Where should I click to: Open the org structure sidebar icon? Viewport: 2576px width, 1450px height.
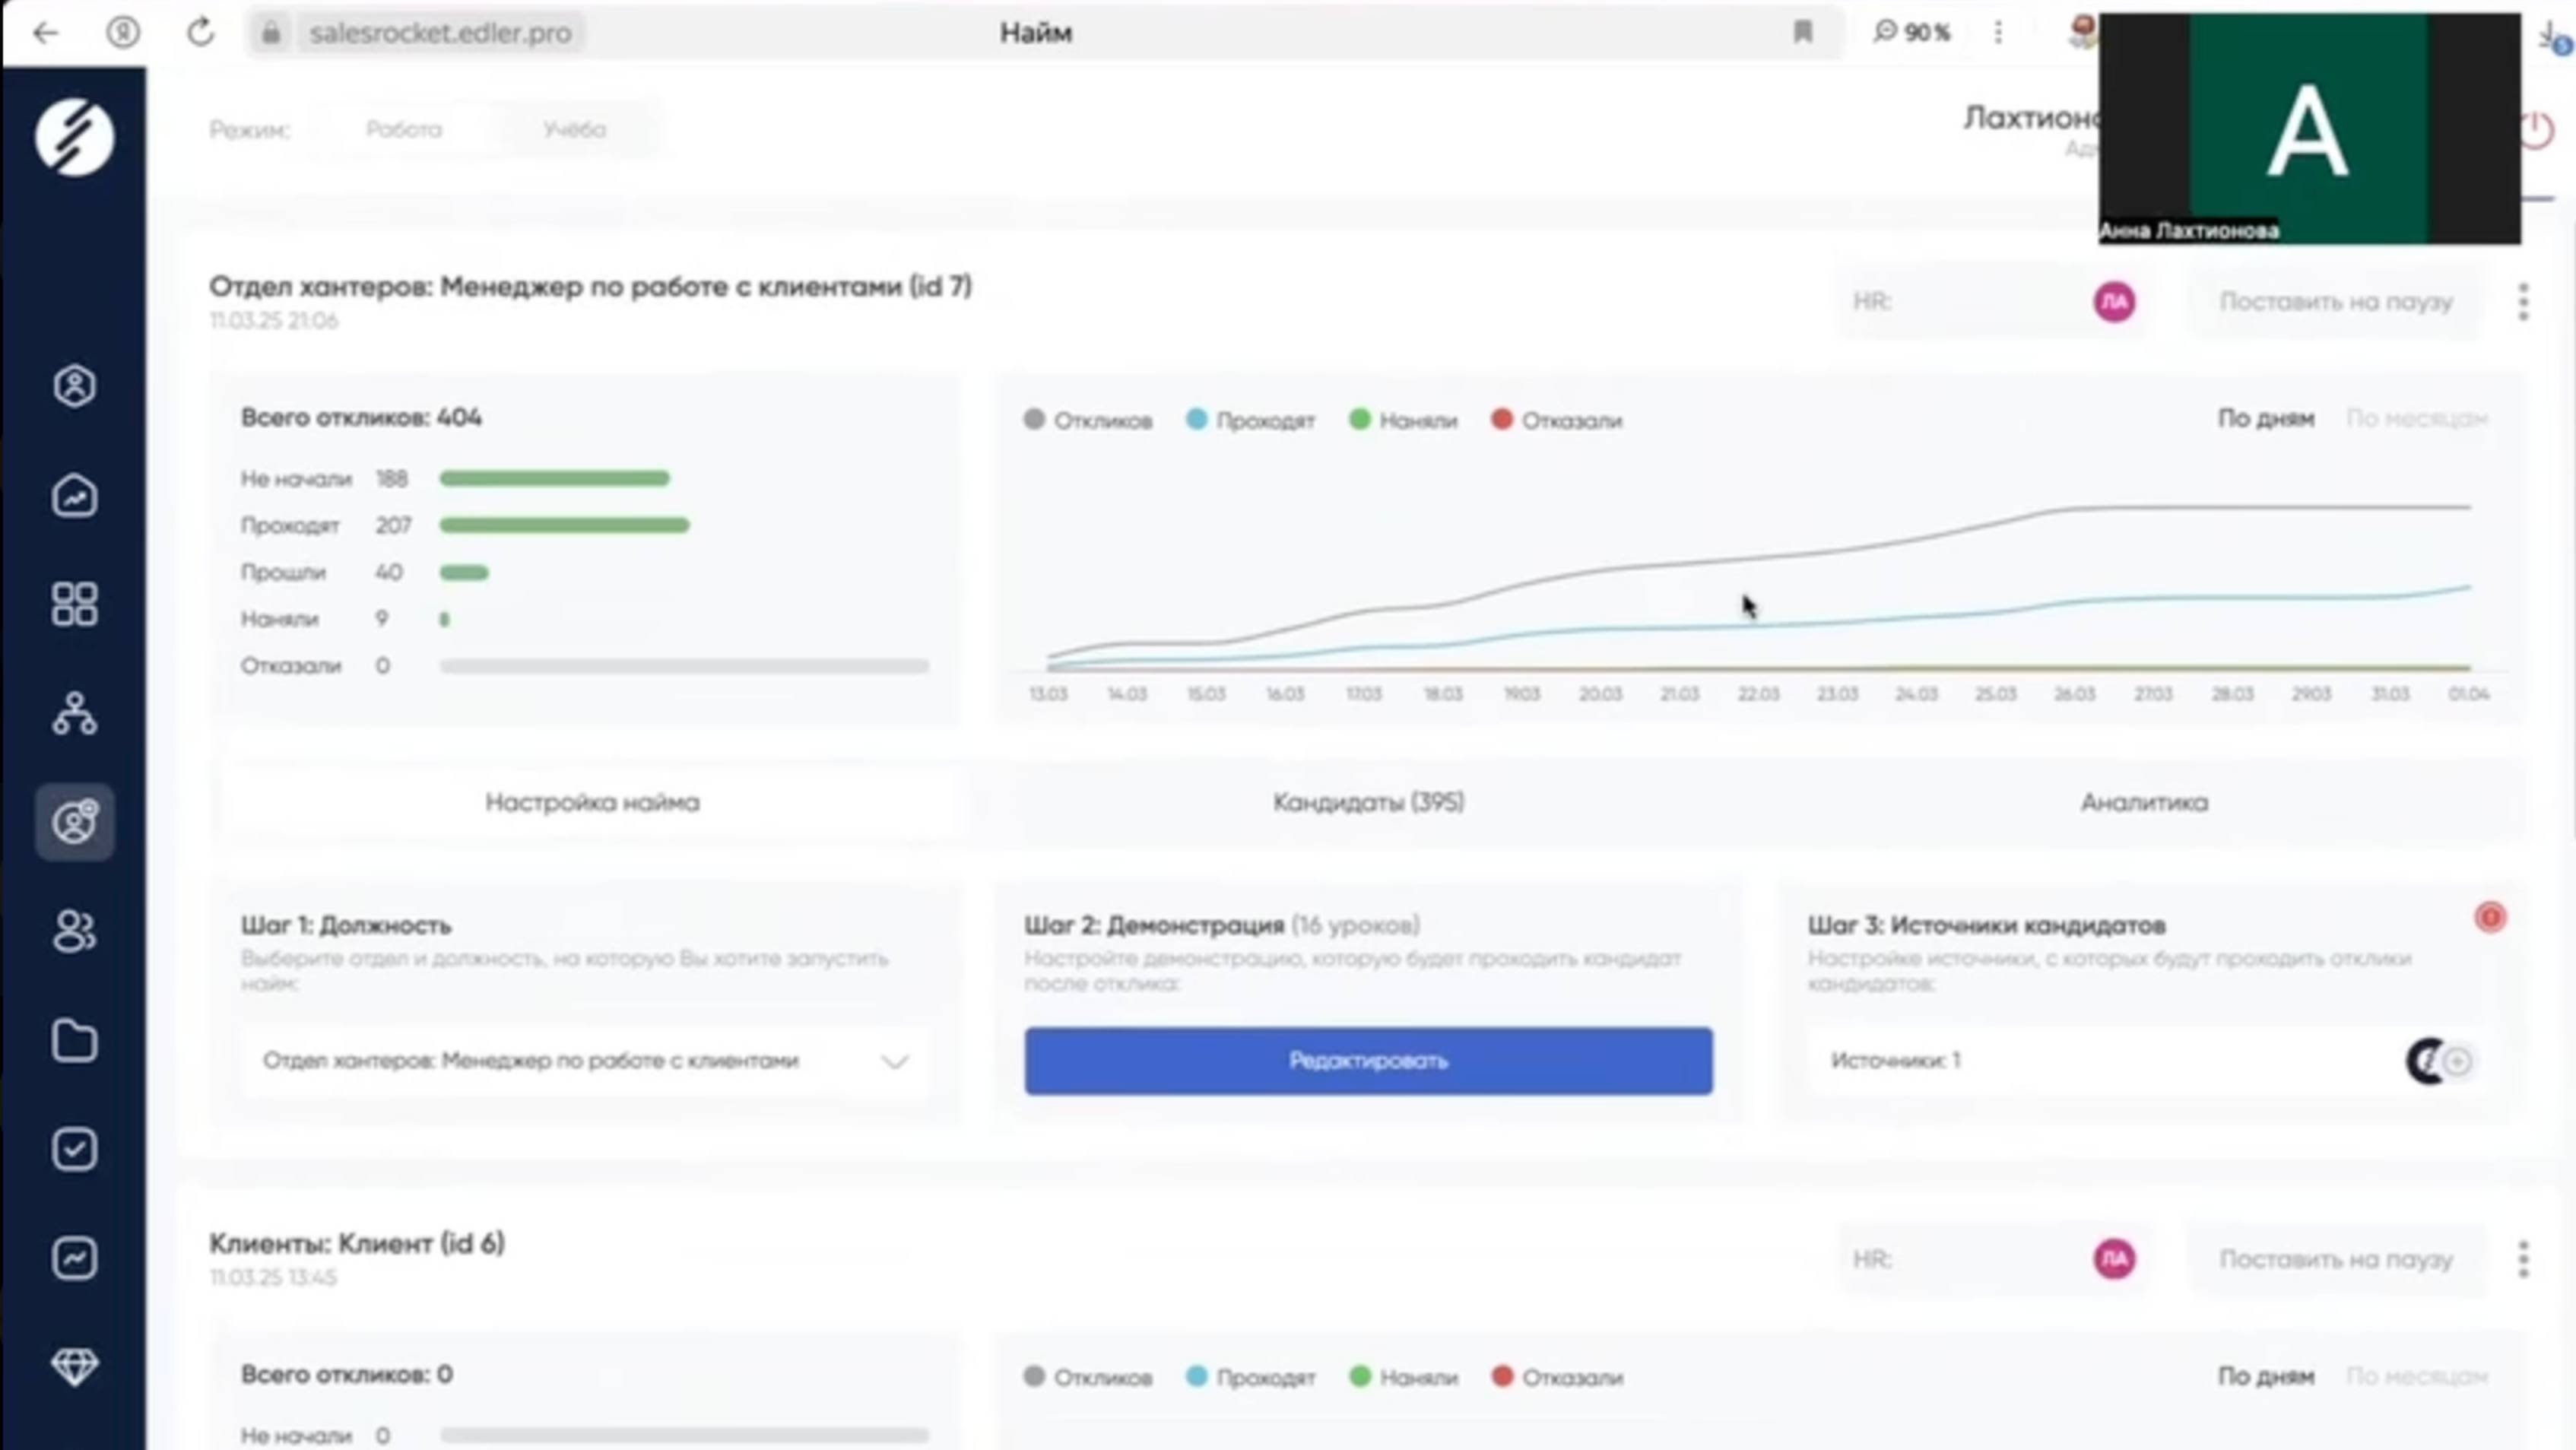click(74, 714)
